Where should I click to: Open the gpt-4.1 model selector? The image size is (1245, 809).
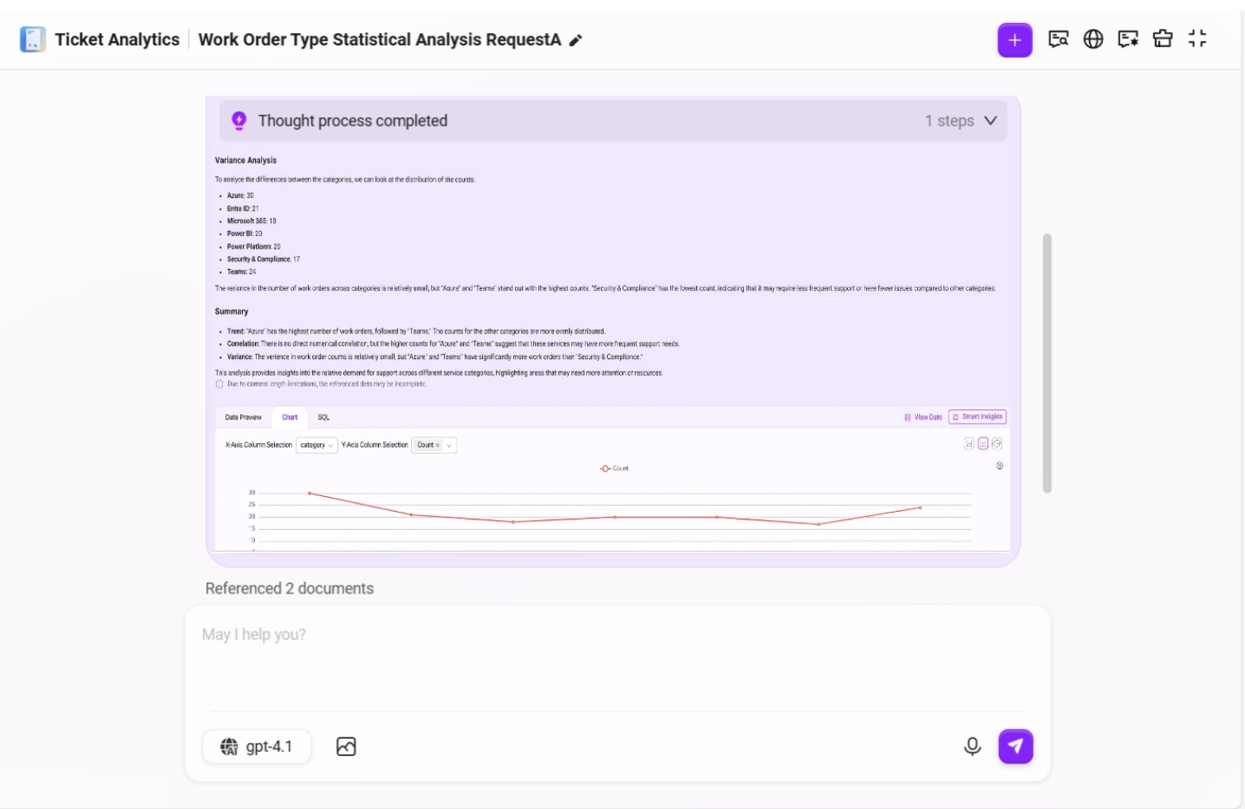point(257,746)
